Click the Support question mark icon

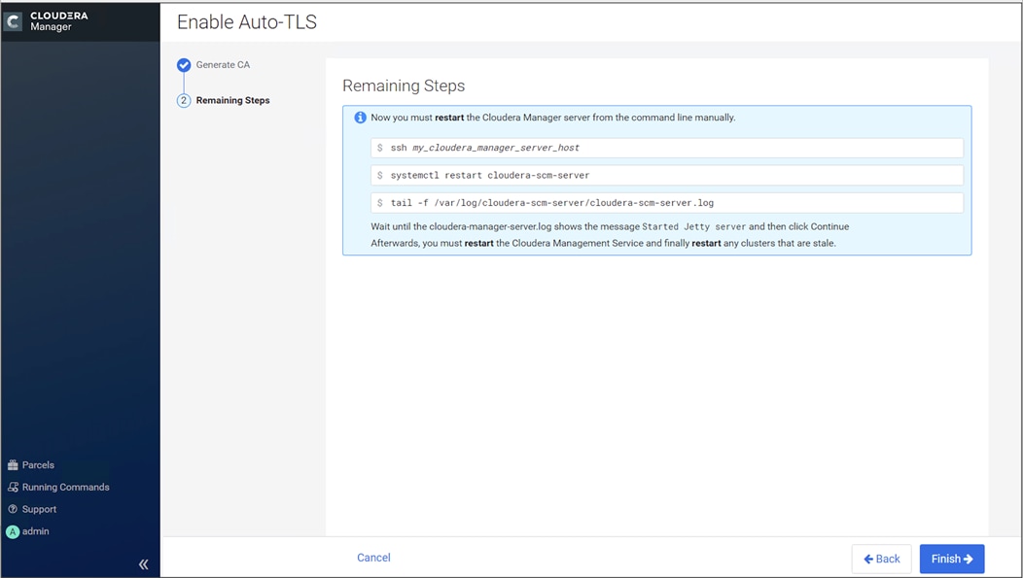click(x=13, y=510)
